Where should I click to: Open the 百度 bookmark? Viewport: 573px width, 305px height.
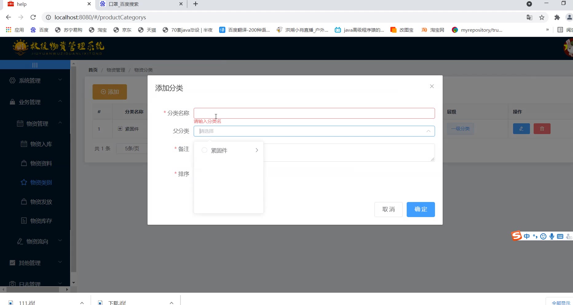40,30
